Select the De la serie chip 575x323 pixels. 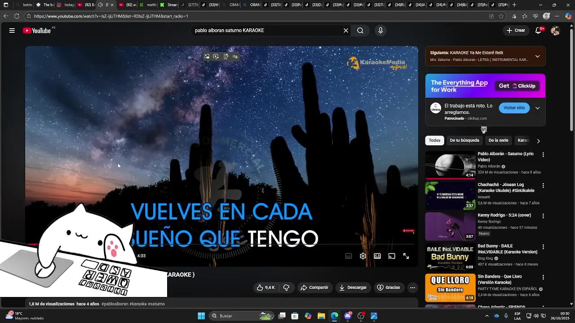click(x=498, y=140)
